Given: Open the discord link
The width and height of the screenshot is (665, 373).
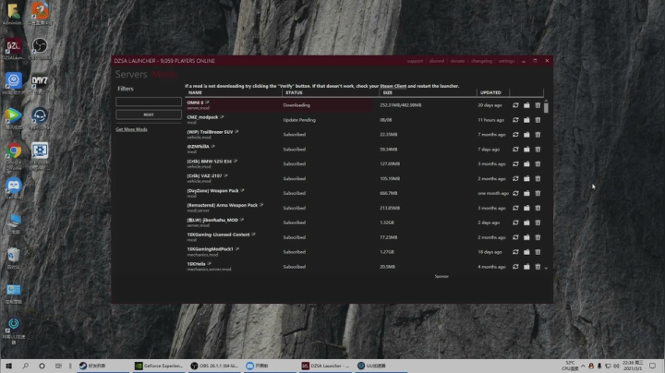Looking at the screenshot, I should click(436, 61).
